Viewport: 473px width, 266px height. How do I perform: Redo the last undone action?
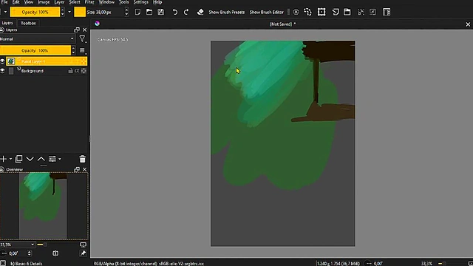coord(186,12)
